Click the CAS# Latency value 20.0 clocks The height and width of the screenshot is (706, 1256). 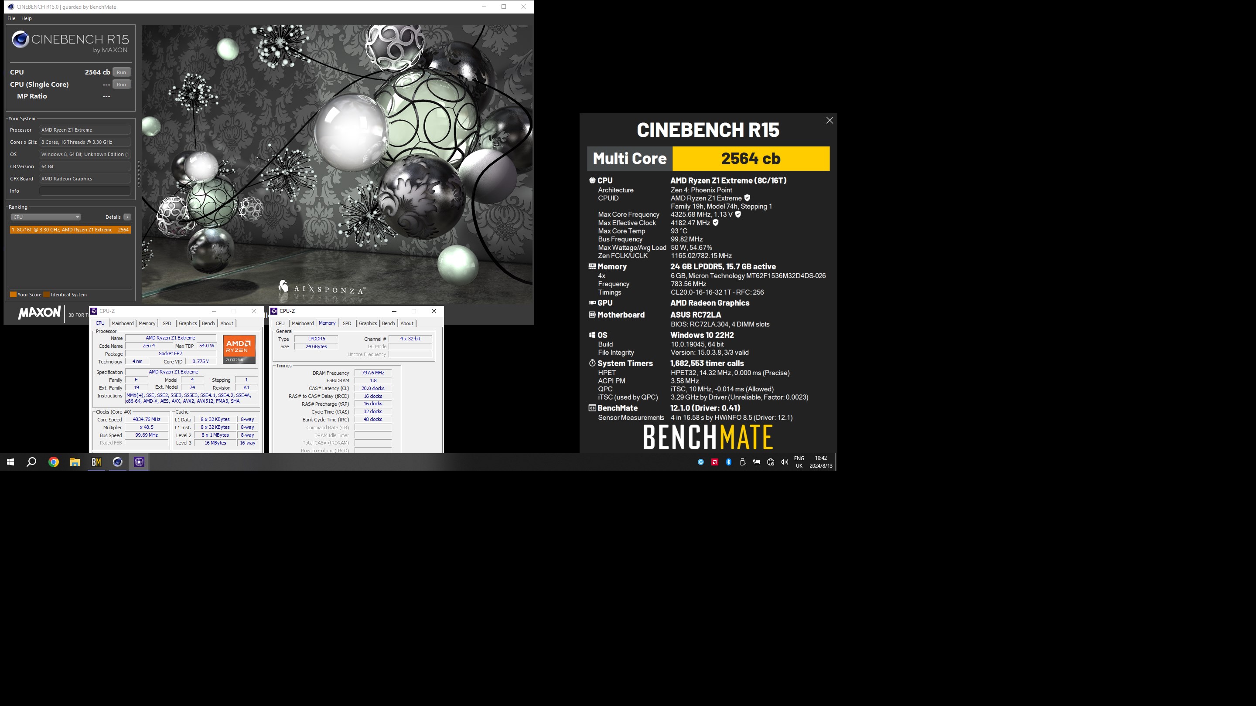pyautogui.click(x=373, y=388)
